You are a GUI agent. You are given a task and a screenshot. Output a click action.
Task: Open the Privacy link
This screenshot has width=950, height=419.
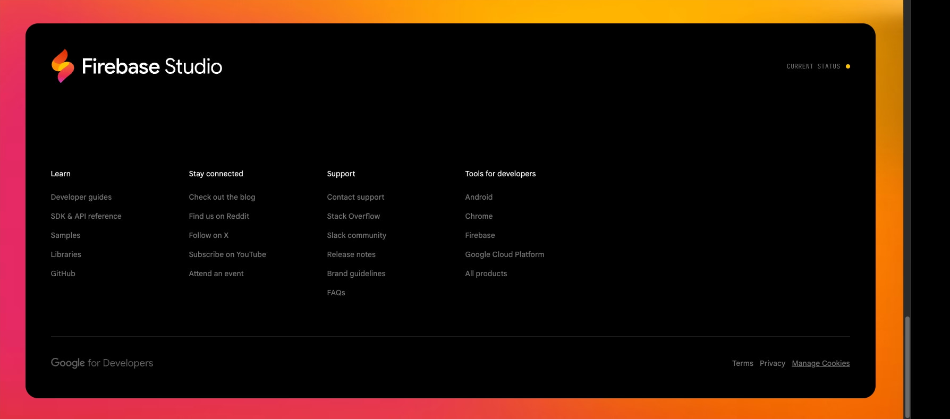tap(773, 363)
